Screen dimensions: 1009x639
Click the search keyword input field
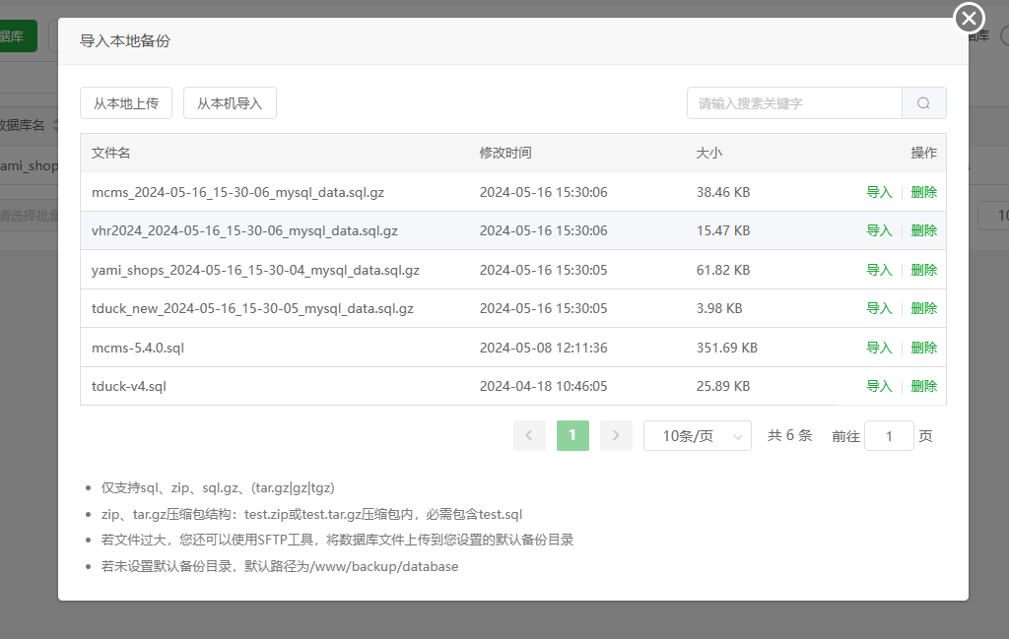pyautogui.click(x=793, y=102)
